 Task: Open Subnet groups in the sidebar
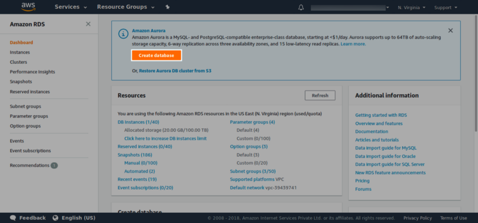[x=25, y=107]
